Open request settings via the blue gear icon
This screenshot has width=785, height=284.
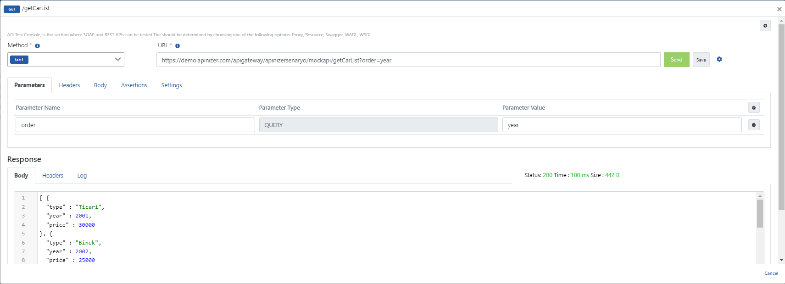[719, 59]
